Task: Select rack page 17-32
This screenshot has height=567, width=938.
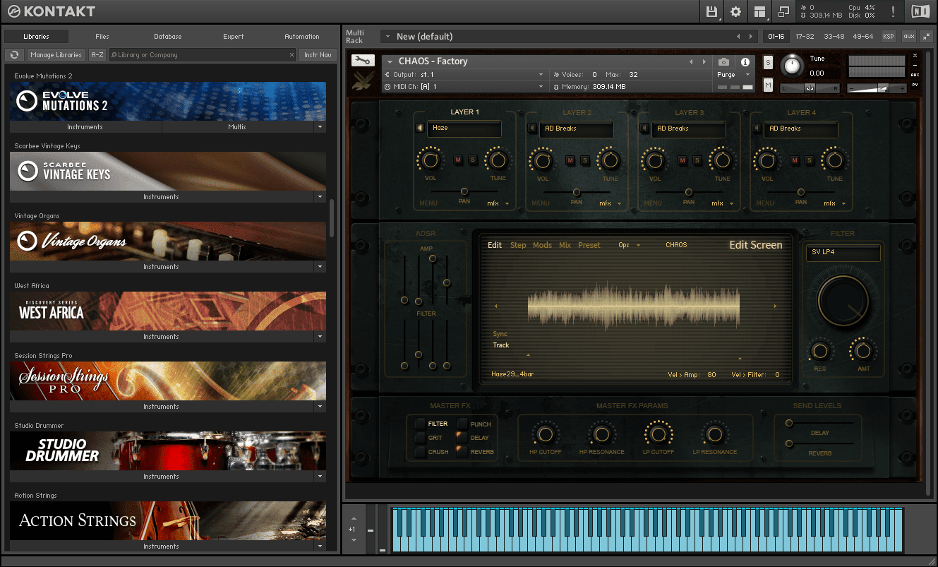Action: (x=805, y=36)
